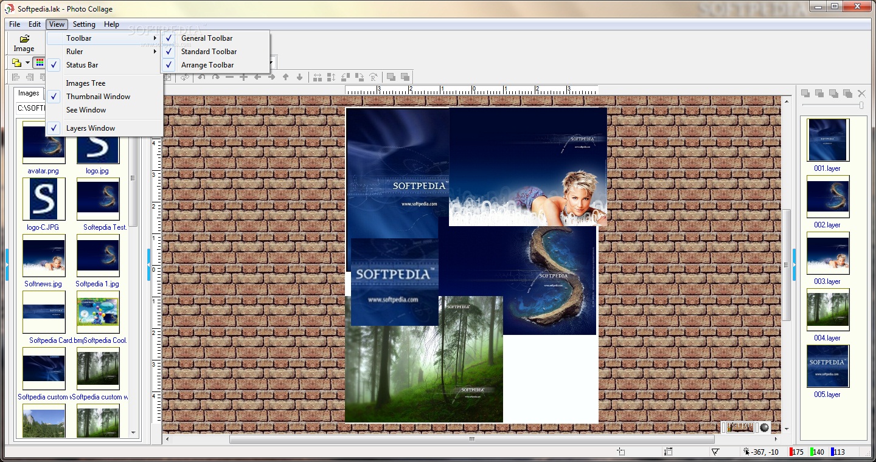
Task: Click the send to back layers icon
Action: (x=405, y=77)
